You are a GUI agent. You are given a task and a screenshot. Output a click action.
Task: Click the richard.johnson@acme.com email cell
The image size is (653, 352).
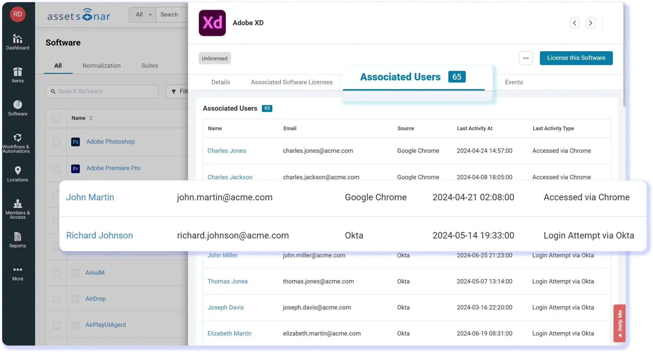pyautogui.click(x=233, y=236)
